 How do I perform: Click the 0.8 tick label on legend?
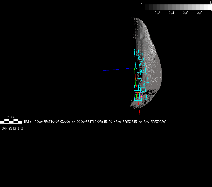[199, 13]
